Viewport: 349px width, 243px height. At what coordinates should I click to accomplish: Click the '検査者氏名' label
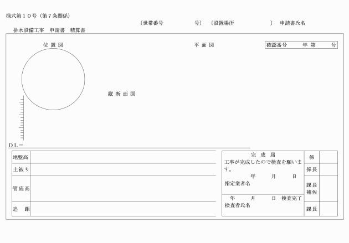pyautogui.click(x=238, y=205)
